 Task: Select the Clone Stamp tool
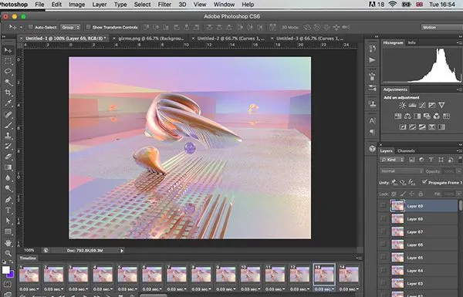tap(8, 136)
